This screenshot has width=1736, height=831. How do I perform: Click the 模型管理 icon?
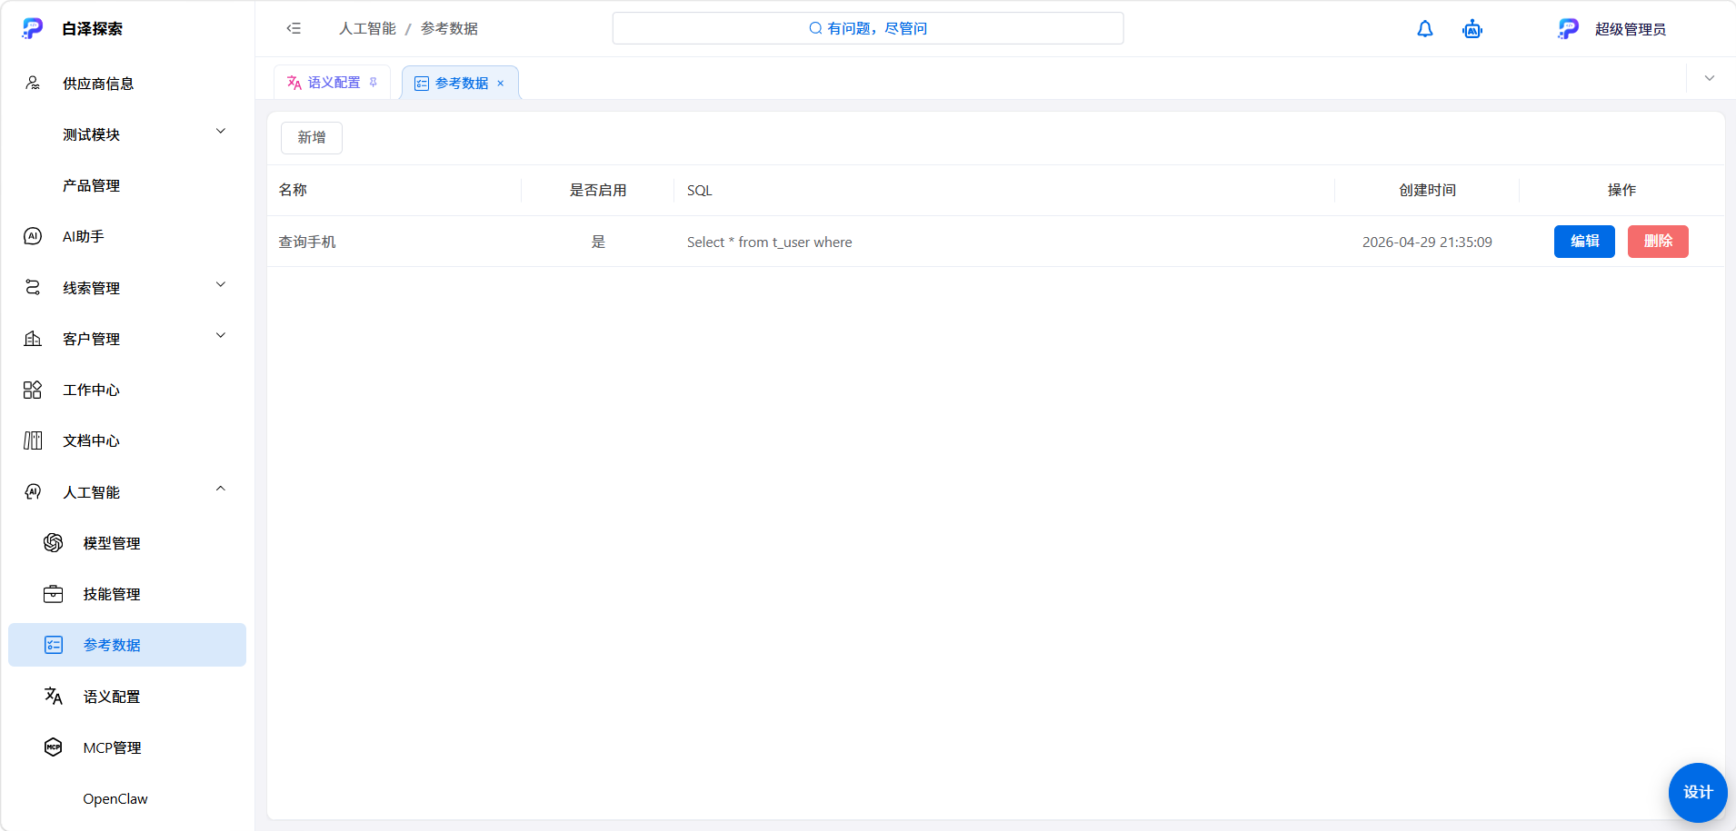pos(54,542)
